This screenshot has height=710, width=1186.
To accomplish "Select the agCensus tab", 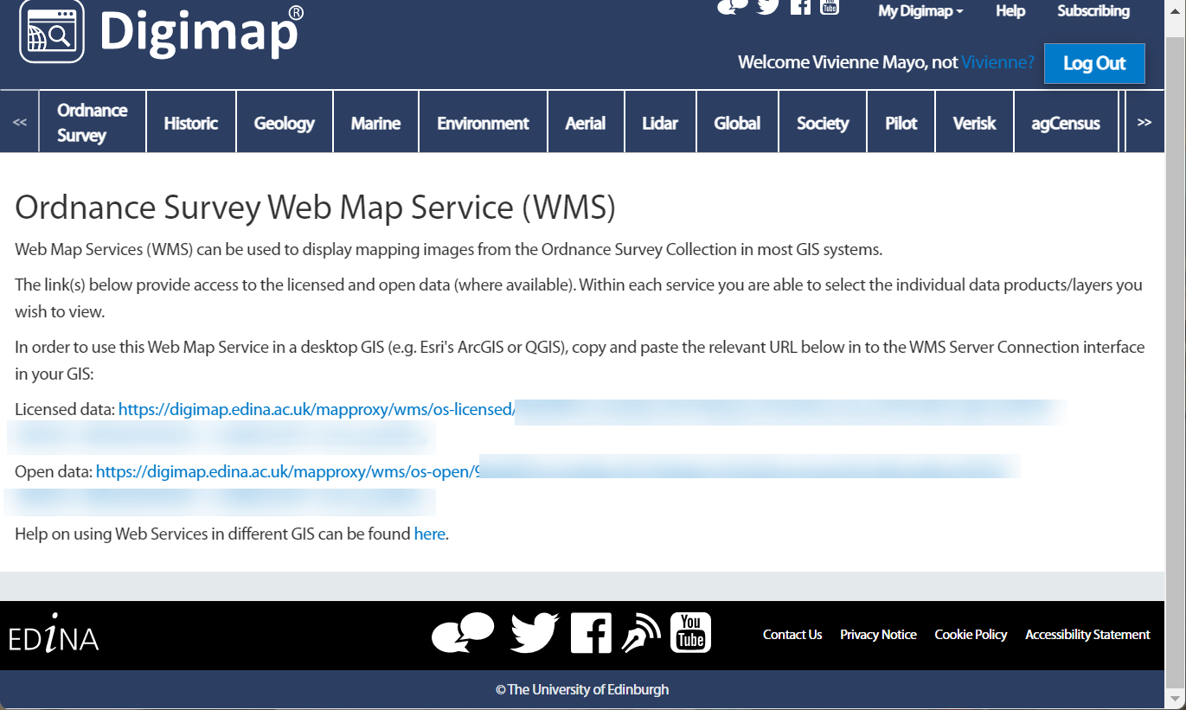I will click(1066, 122).
